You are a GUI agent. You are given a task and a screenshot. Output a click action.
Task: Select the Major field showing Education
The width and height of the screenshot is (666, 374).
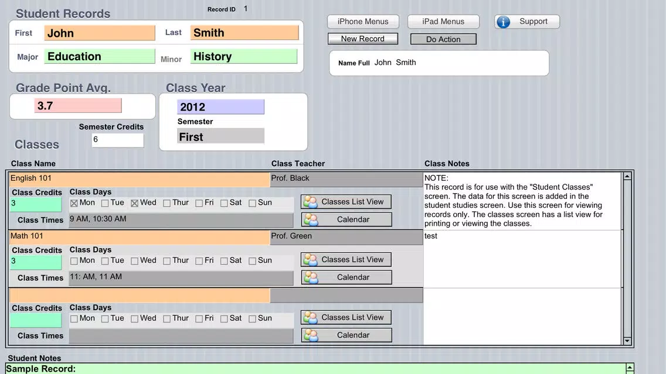click(x=100, y=56)
